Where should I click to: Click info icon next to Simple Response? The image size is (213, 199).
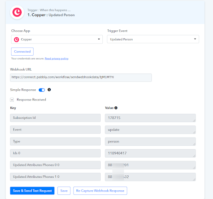(49, 90)
